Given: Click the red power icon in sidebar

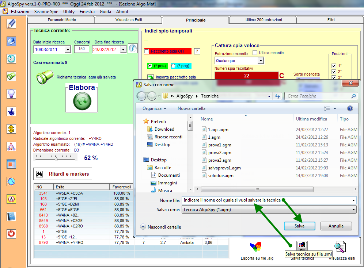Looking at the screenshot, I should pyautogui.click(x=12, y=234).
